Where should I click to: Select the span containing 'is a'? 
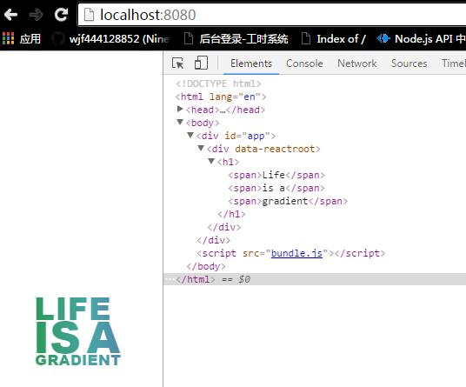pos(276,188)
